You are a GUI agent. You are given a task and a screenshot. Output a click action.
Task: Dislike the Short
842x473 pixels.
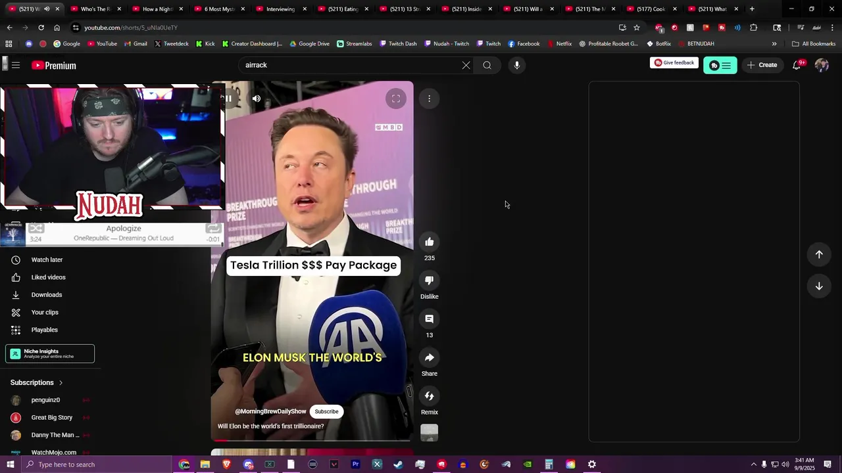click(x=429, y=281)
